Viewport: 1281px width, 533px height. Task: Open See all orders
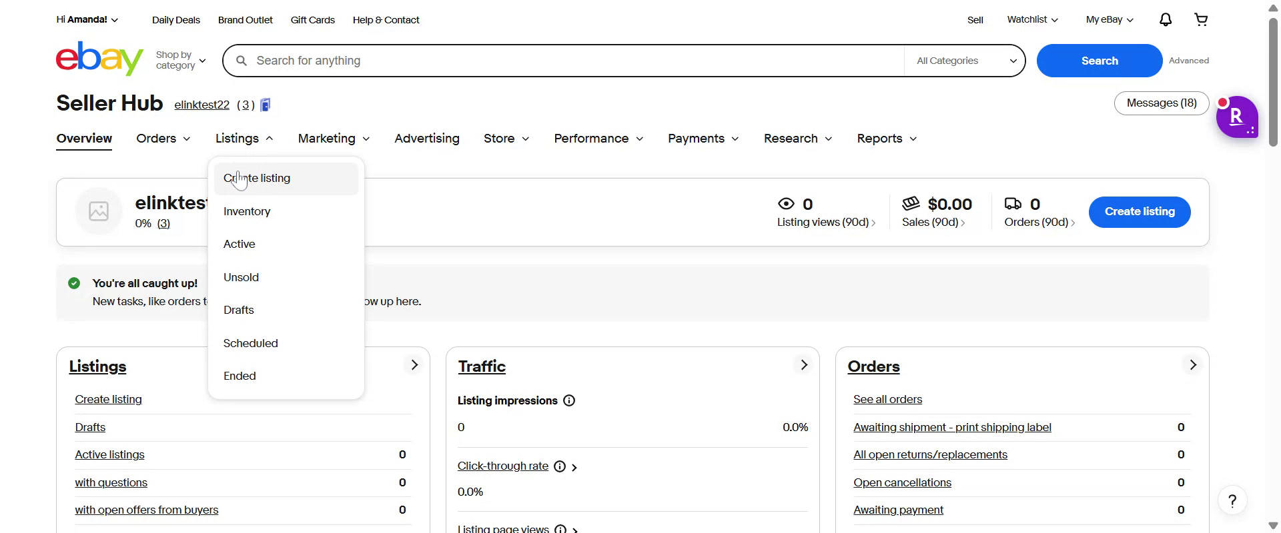coord(887,400)
